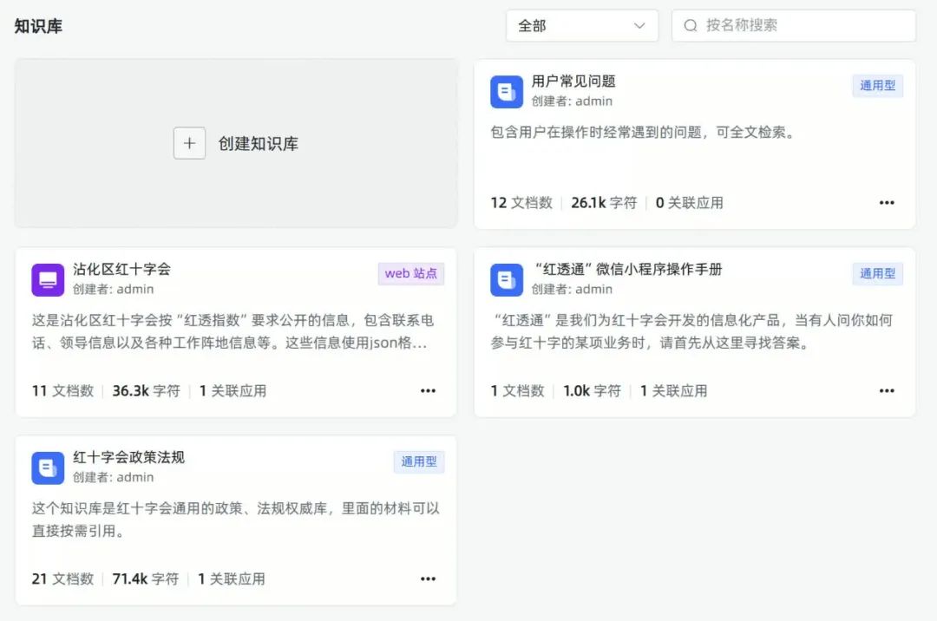Open more options for 用户常见问题 card

click(x=886, y=203)
